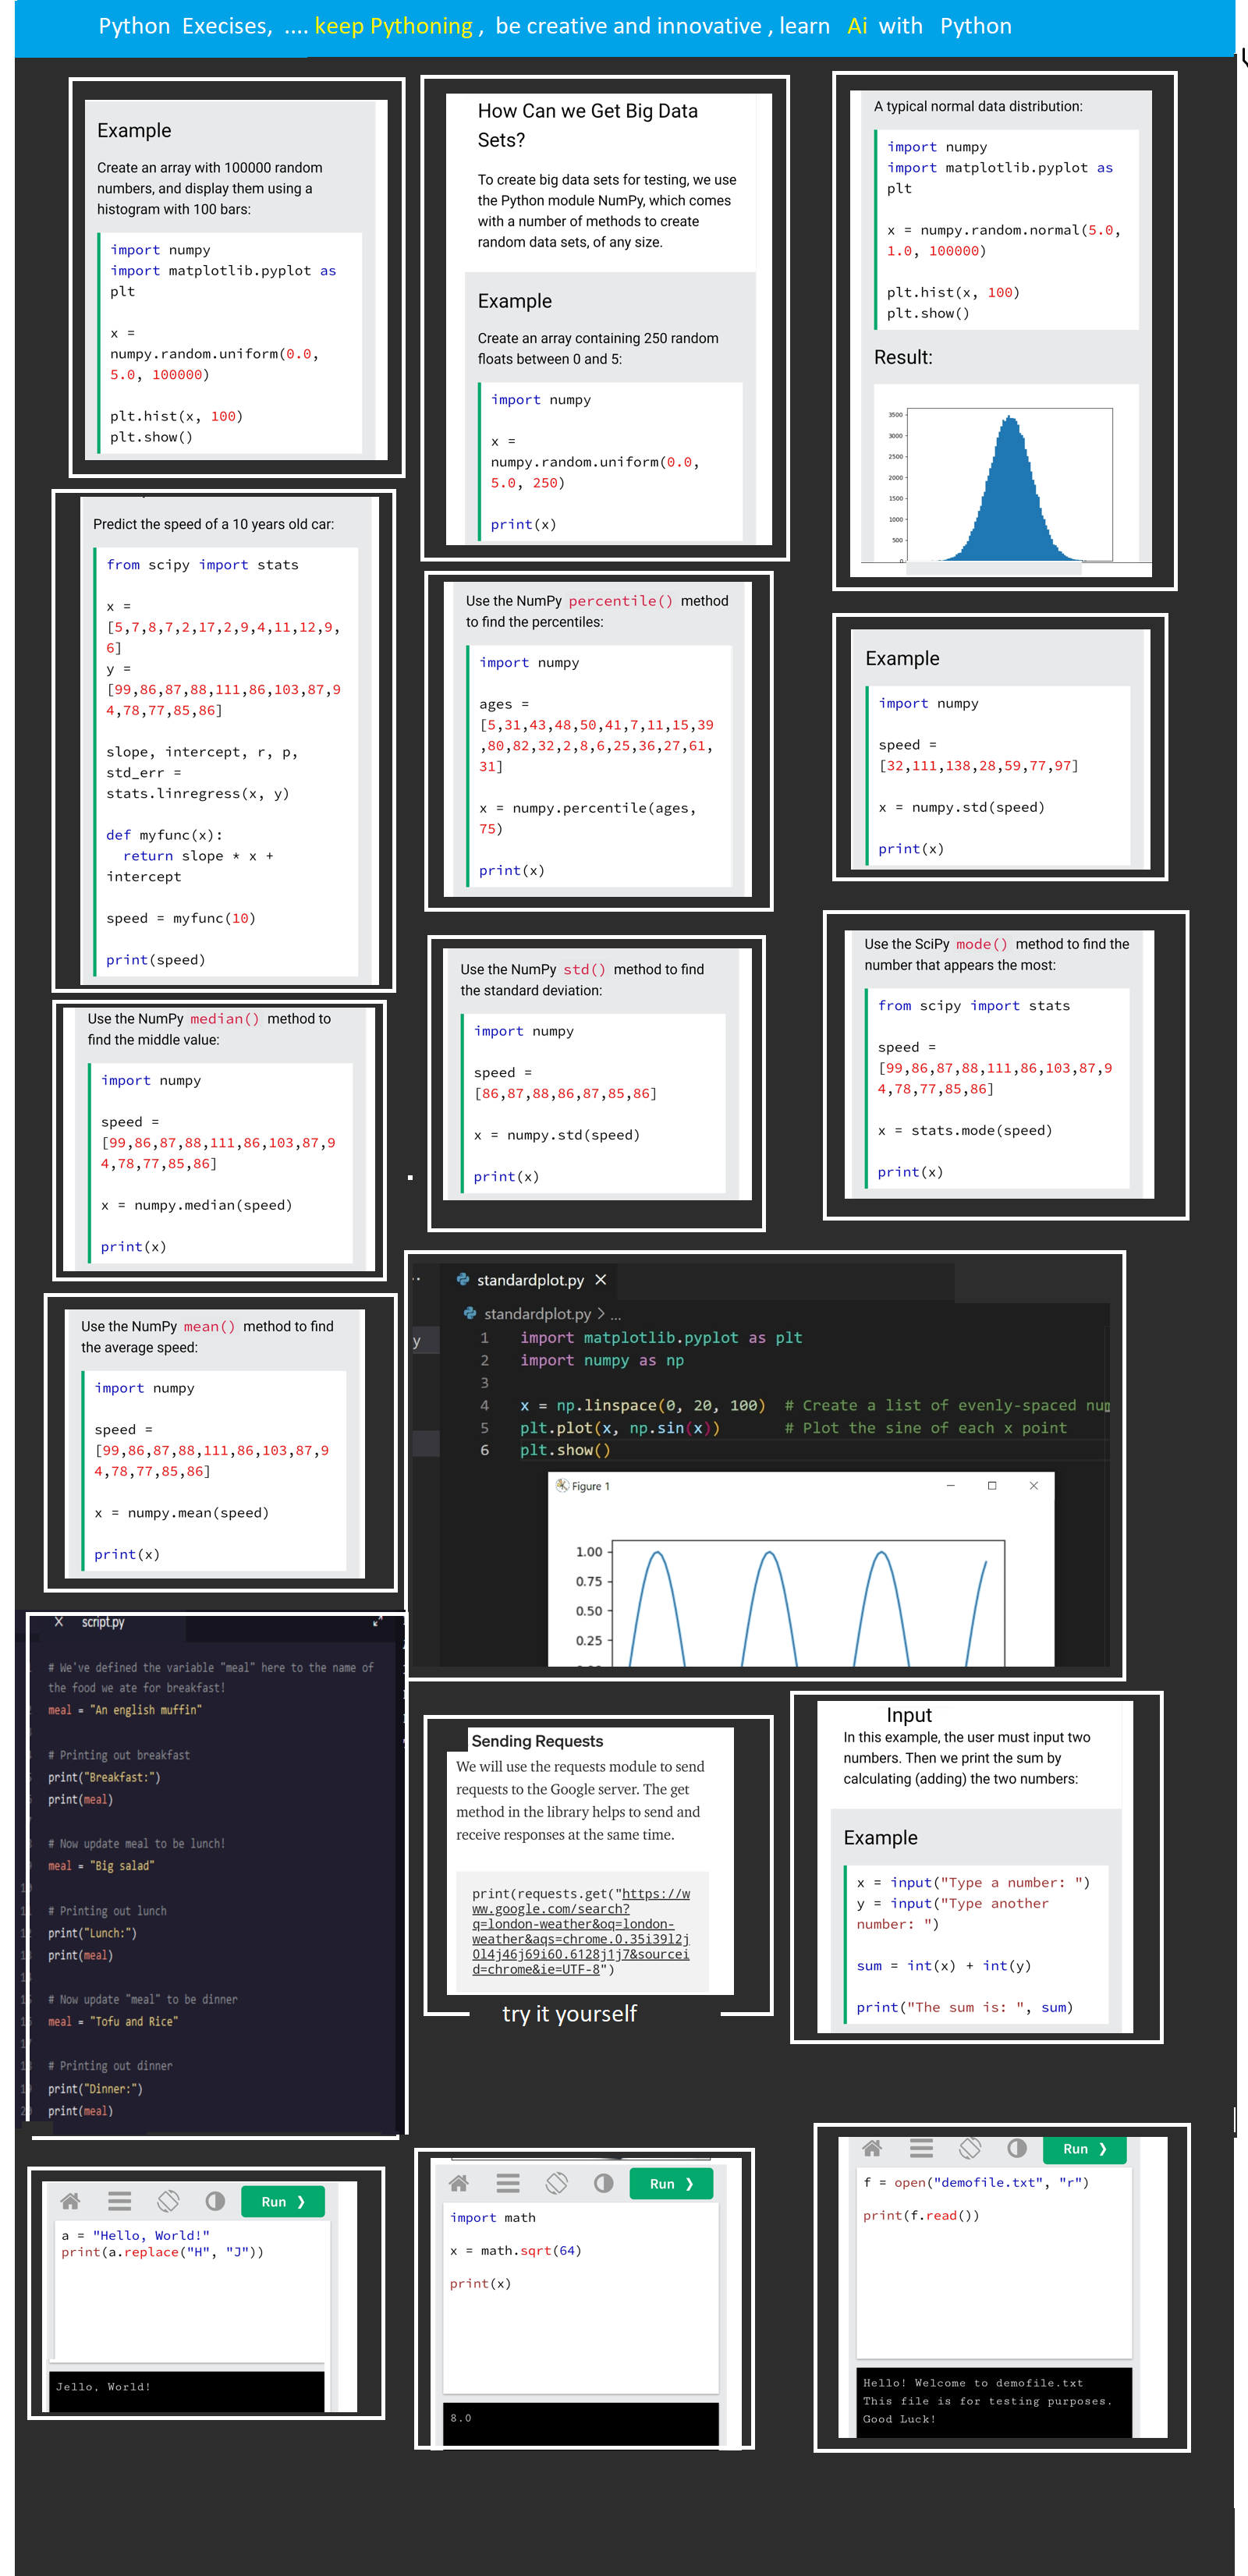Click the expand icon in the script.py panel
The image size is (1248, 2576).
377,1622
